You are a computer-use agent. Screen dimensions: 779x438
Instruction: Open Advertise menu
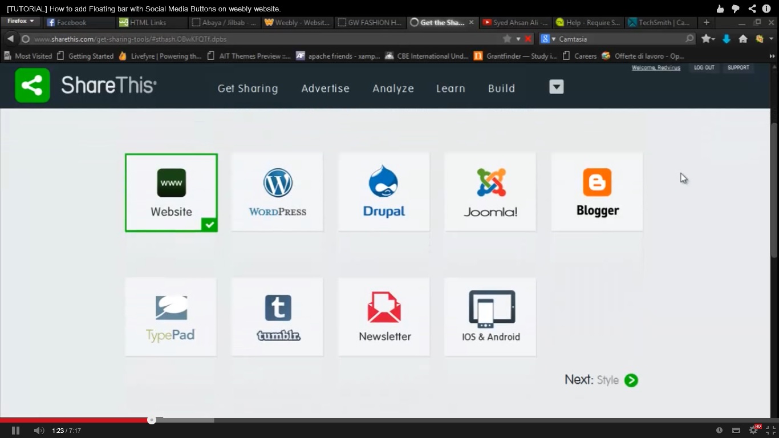tap(325, 88)
